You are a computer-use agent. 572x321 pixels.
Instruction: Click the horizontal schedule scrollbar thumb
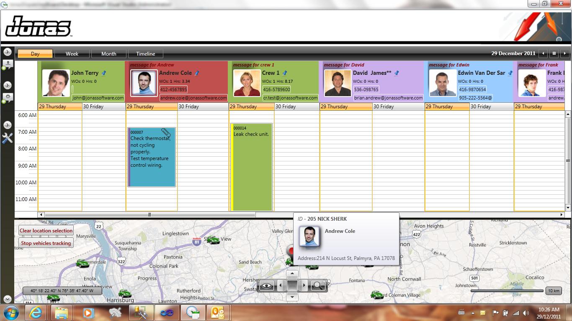pyautogui.click(x=149, y=215)
